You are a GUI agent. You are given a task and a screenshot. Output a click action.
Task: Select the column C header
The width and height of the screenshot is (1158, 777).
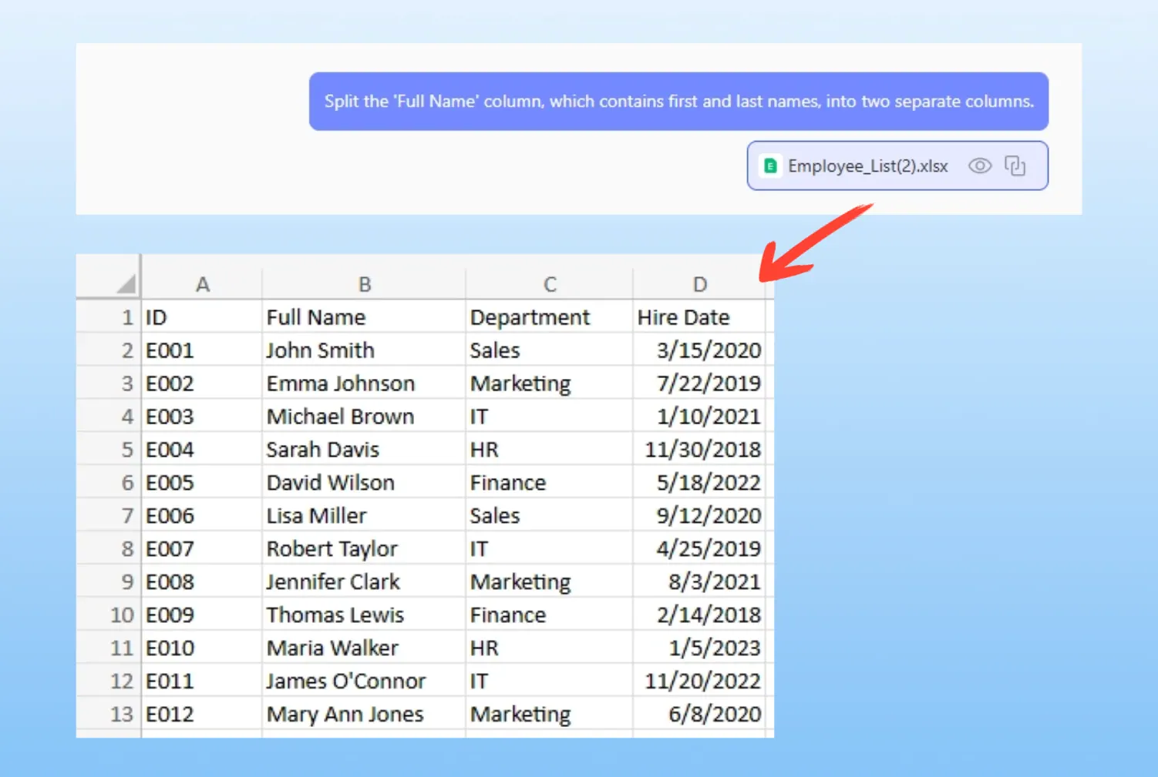pos(550,284)
